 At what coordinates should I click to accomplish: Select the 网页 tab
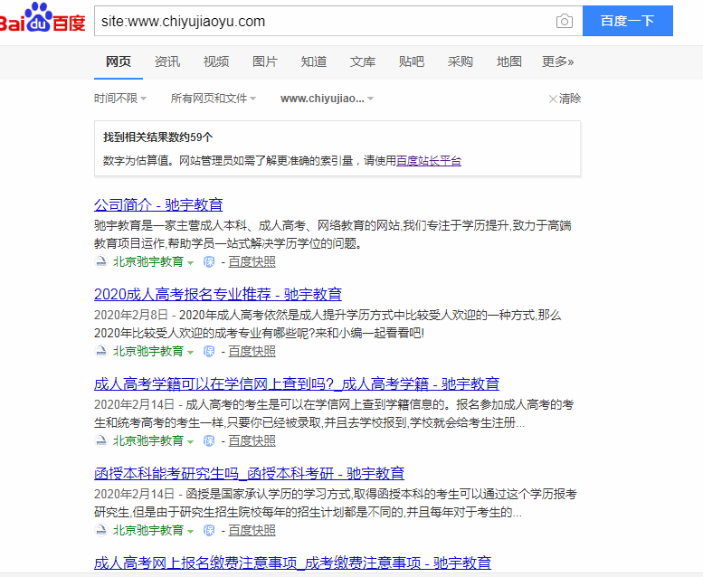click(x=119, y=61)
